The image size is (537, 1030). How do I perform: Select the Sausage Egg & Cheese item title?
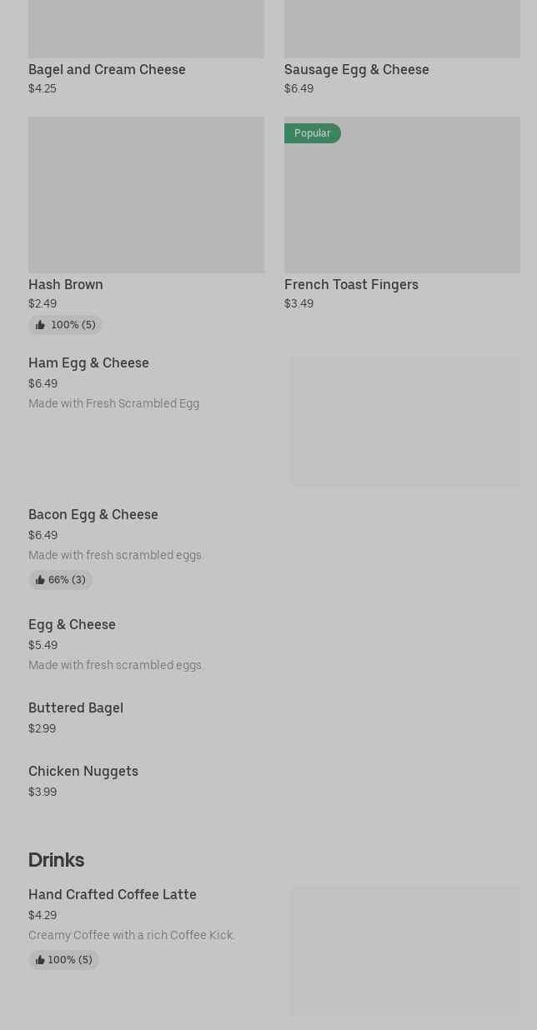(x=356, y=69)
